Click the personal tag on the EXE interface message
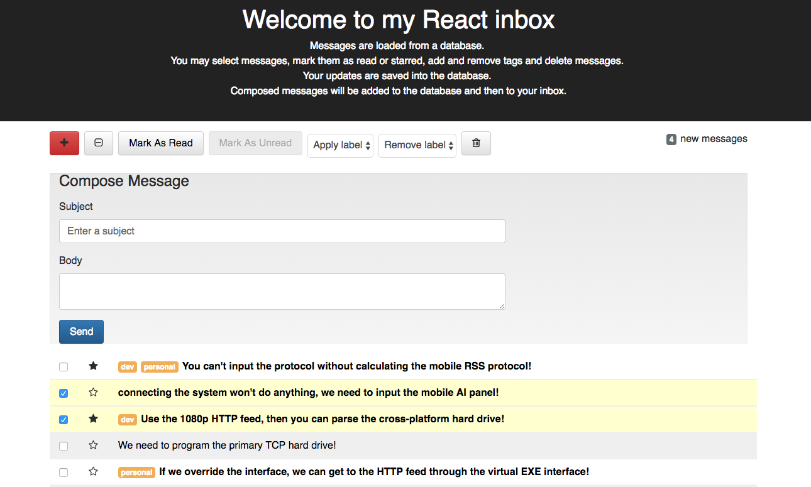The height and width of the screenshot is (487, 811). click(x=136, y=471)
